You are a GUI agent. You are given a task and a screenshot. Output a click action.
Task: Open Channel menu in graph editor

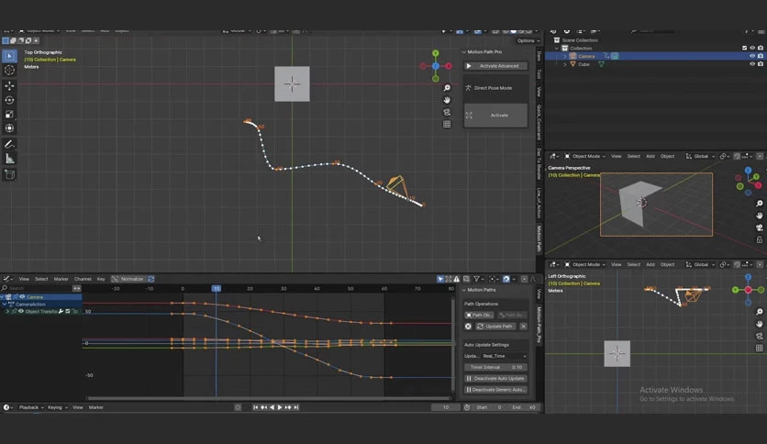[x=83, y=279]
